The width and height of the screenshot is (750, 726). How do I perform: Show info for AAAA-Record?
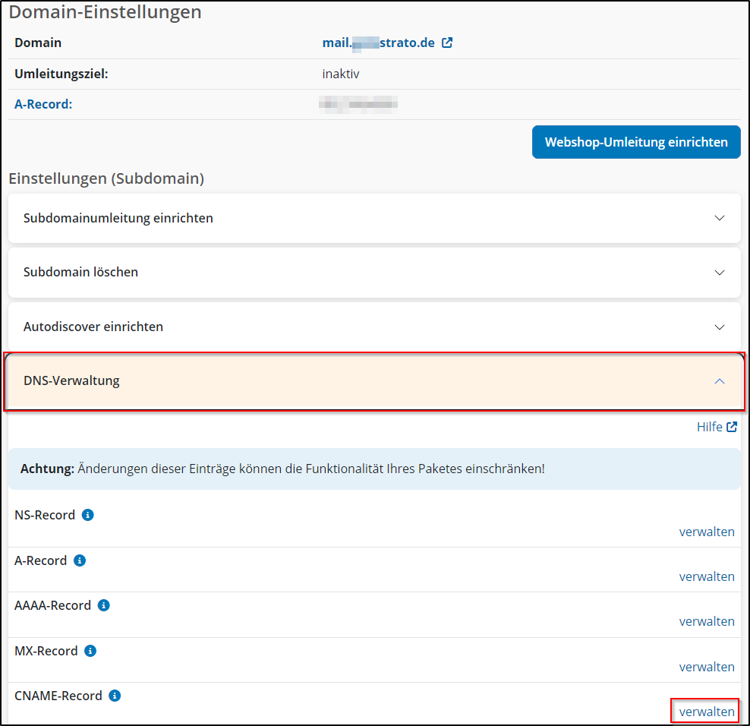pos(104,605)
